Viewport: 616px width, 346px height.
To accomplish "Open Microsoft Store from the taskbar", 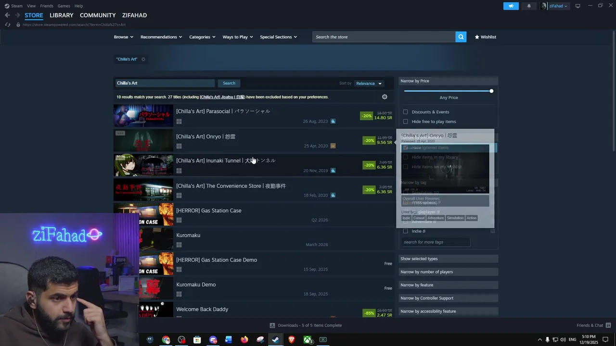I will [x=197, y=340].
